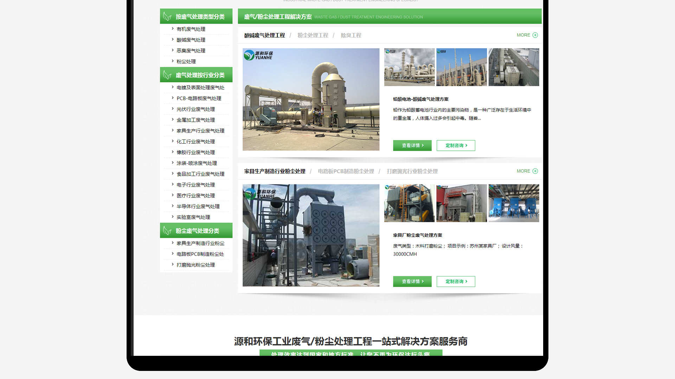Click arrow before 医疗行业废气处理
The image size is (675, 379).
click(173, 195)
